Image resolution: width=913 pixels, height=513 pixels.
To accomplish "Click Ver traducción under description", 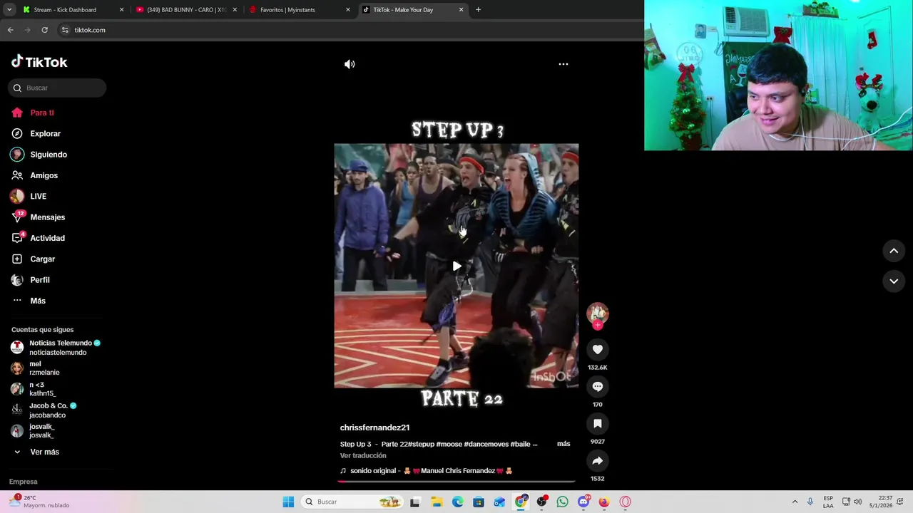I will [363, 455].
